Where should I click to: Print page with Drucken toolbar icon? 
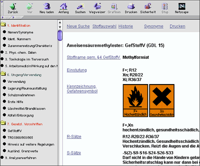point(131,6)
